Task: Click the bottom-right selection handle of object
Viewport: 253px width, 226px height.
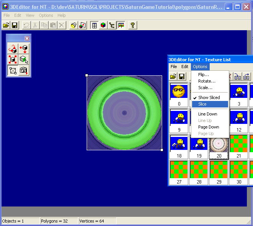Action: coord(162,150)
